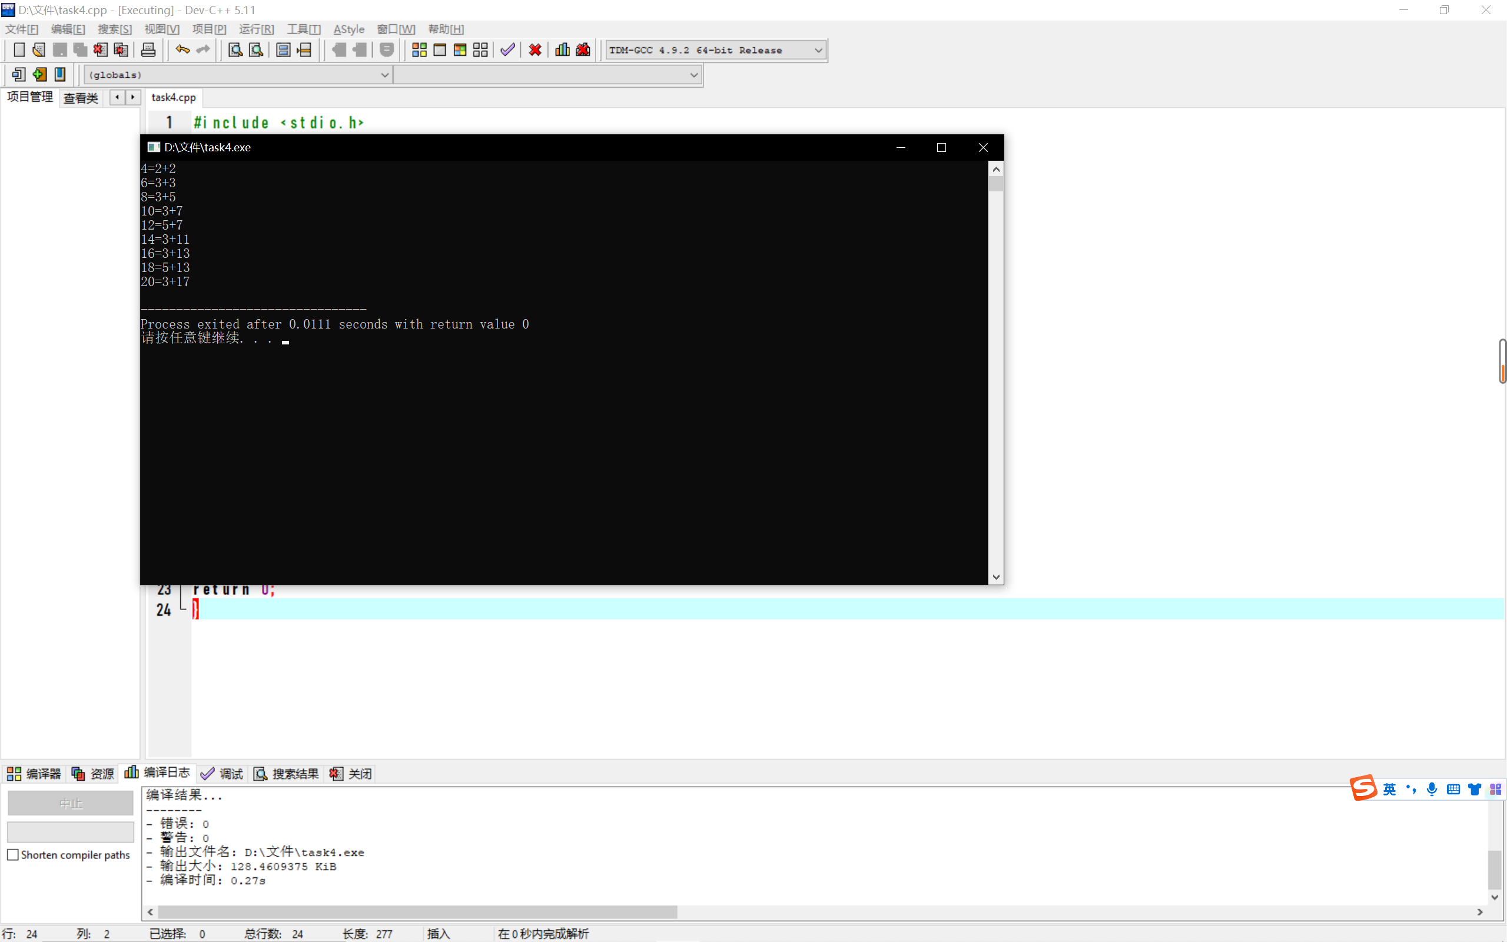Click the Sogou 英 input mode indicator
The height and width of the screenshot is (942, 1507).
pyautogui.click(x=1389, y=790)
